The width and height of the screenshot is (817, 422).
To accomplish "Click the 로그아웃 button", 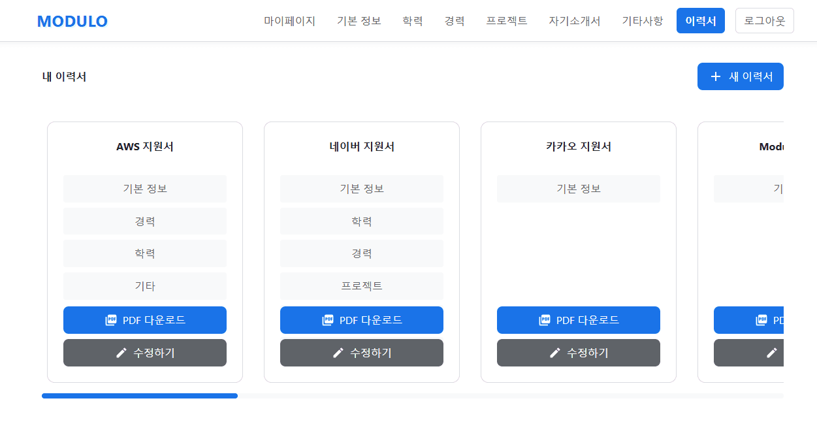I will click(765, 21).
